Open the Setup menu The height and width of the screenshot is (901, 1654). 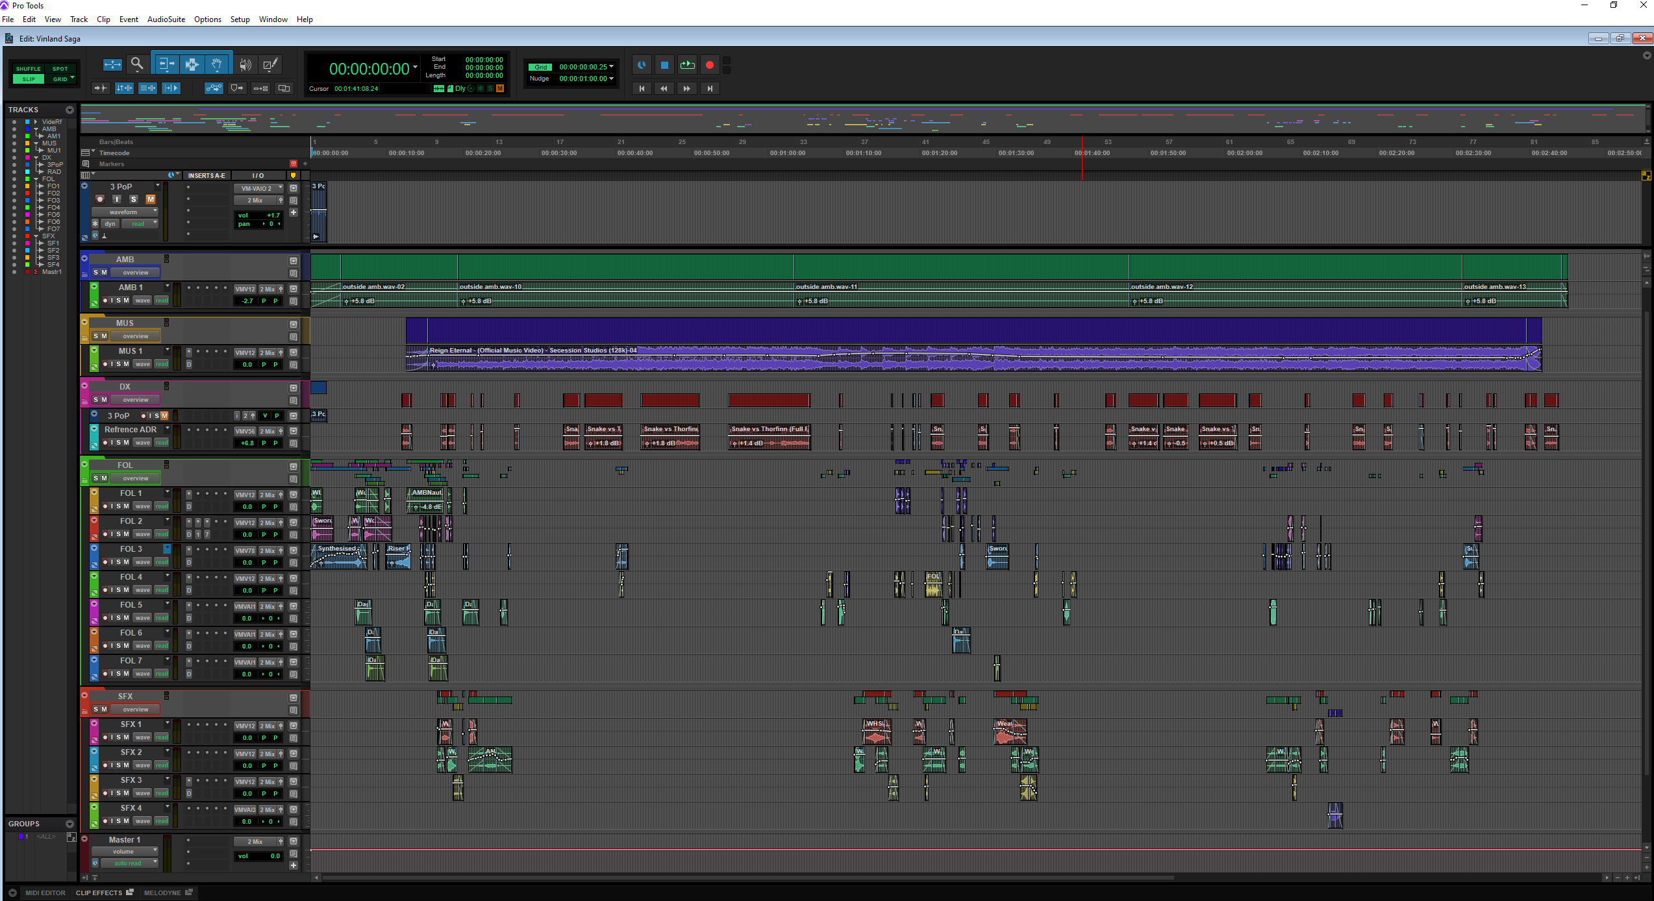[240, 19]
